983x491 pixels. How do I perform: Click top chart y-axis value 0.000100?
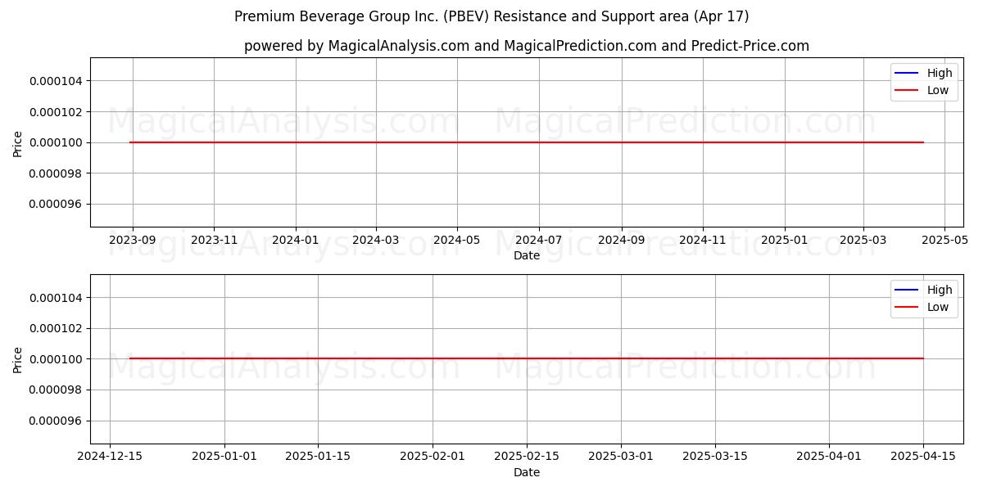(x=56, y=142)
